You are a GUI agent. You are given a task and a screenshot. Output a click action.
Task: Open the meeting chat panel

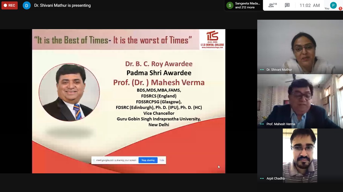pos(287,5)
